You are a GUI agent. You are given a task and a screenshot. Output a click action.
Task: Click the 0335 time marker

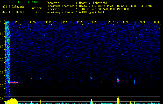(x=80, y=22)
